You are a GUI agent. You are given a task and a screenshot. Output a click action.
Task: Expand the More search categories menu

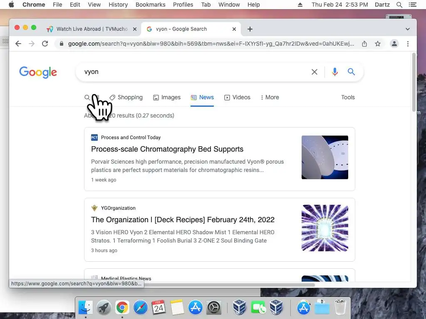[270, 97]
